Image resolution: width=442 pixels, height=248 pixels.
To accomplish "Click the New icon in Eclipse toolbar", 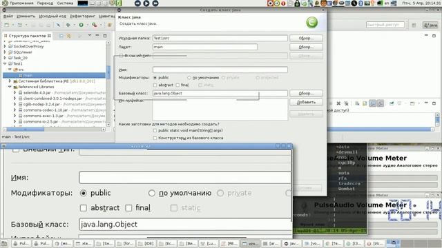I will click(6, 25).
